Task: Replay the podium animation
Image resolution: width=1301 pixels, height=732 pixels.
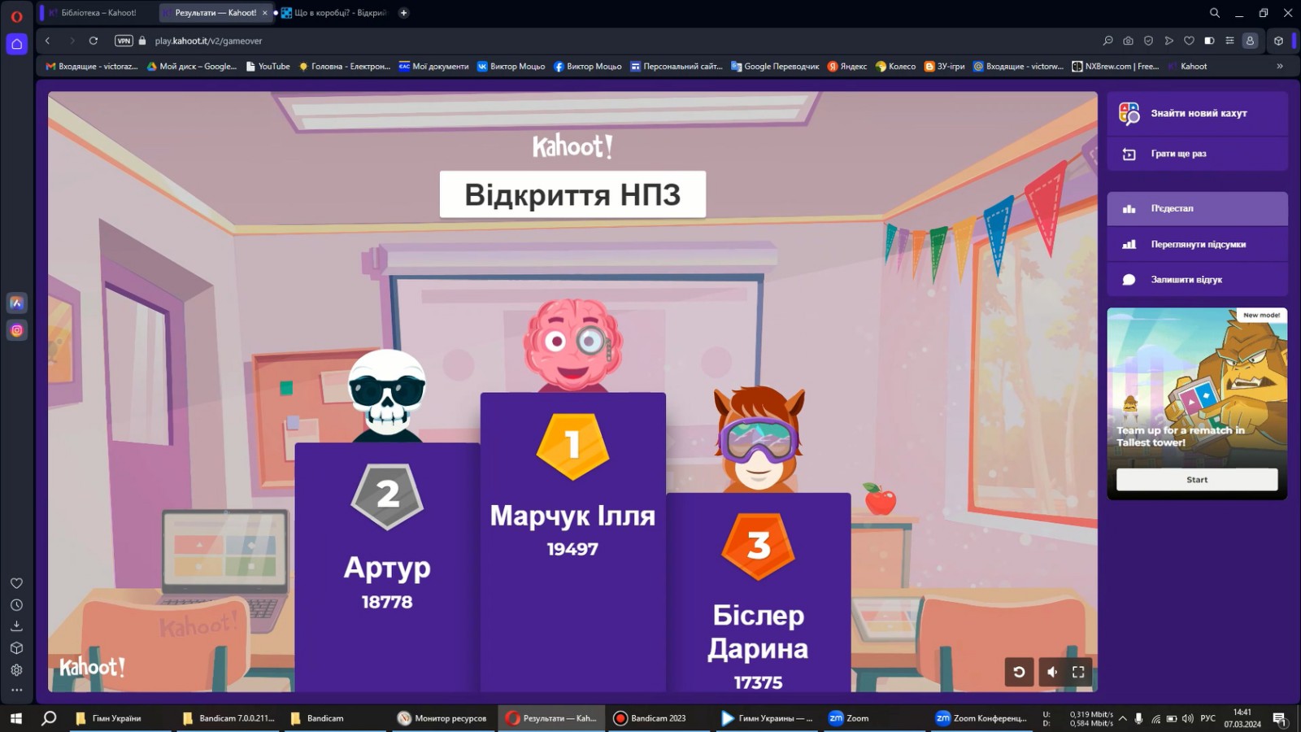Action: click(1019, 672)
